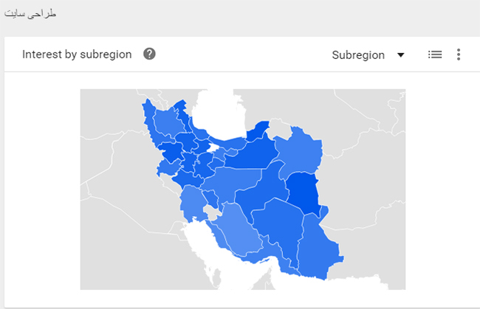The height and width of the screenshot is (309, 480).
Task: Select the darkest blue eastern province
Action: (303, 190)
